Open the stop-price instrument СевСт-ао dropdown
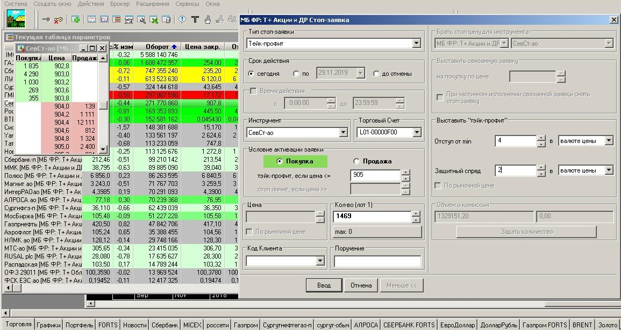 [609, 44]
